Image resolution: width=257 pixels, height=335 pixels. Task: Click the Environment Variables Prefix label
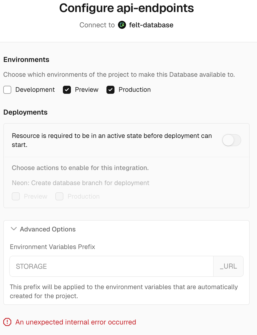pos(53,247)
